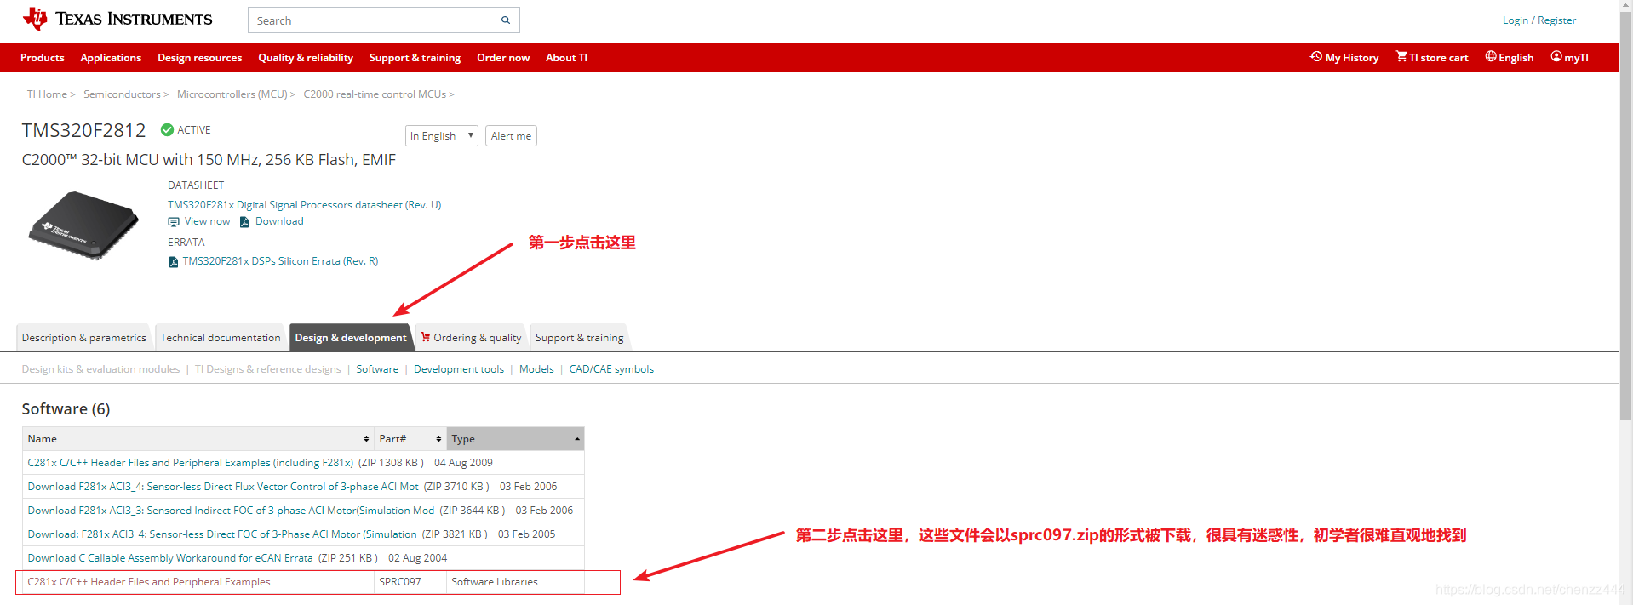The image size is (1633, 605).
Task: Click the View now datasheet icon
Action: 174,222
